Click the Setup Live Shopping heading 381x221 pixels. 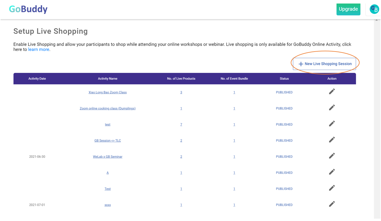[51, 31]
